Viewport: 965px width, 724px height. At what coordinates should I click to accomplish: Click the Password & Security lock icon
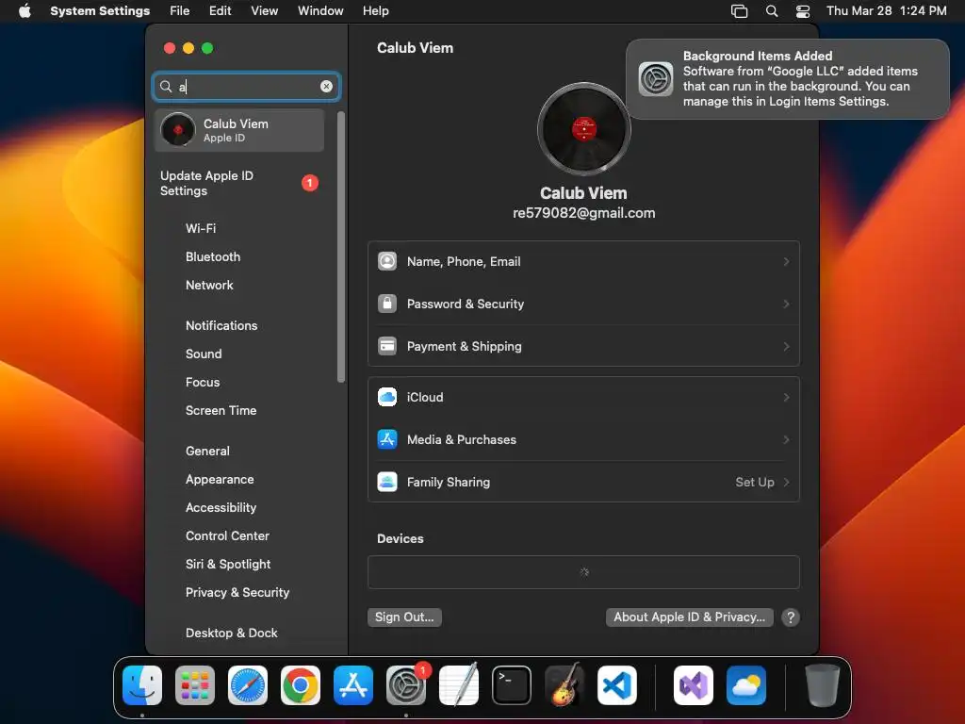coord(387,304)
